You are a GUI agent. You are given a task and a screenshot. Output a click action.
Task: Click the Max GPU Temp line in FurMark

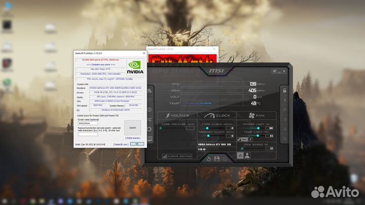pyautogui.click(x=100, y=69)
